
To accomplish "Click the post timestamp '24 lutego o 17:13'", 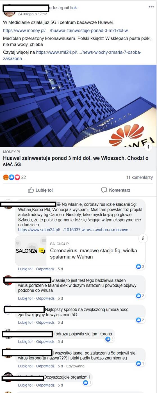I will point(33,13).
